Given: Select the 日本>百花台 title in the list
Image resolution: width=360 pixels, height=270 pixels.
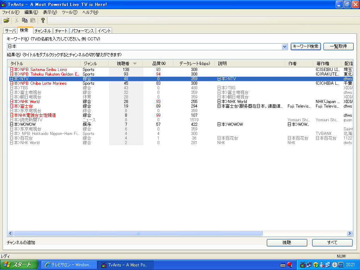Looking at the screenshot, I should coord(21,138).
